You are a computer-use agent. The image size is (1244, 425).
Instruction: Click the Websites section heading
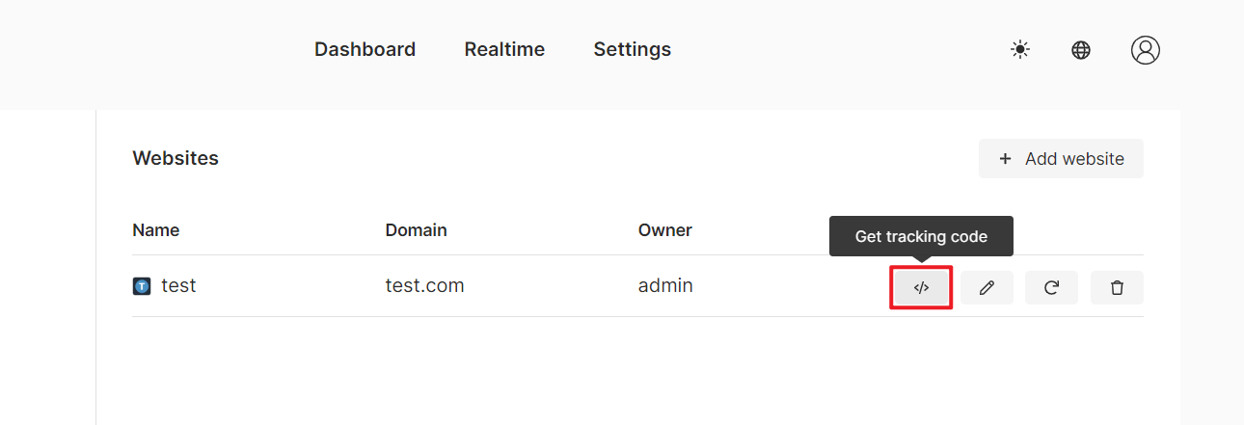coord(176,158)
